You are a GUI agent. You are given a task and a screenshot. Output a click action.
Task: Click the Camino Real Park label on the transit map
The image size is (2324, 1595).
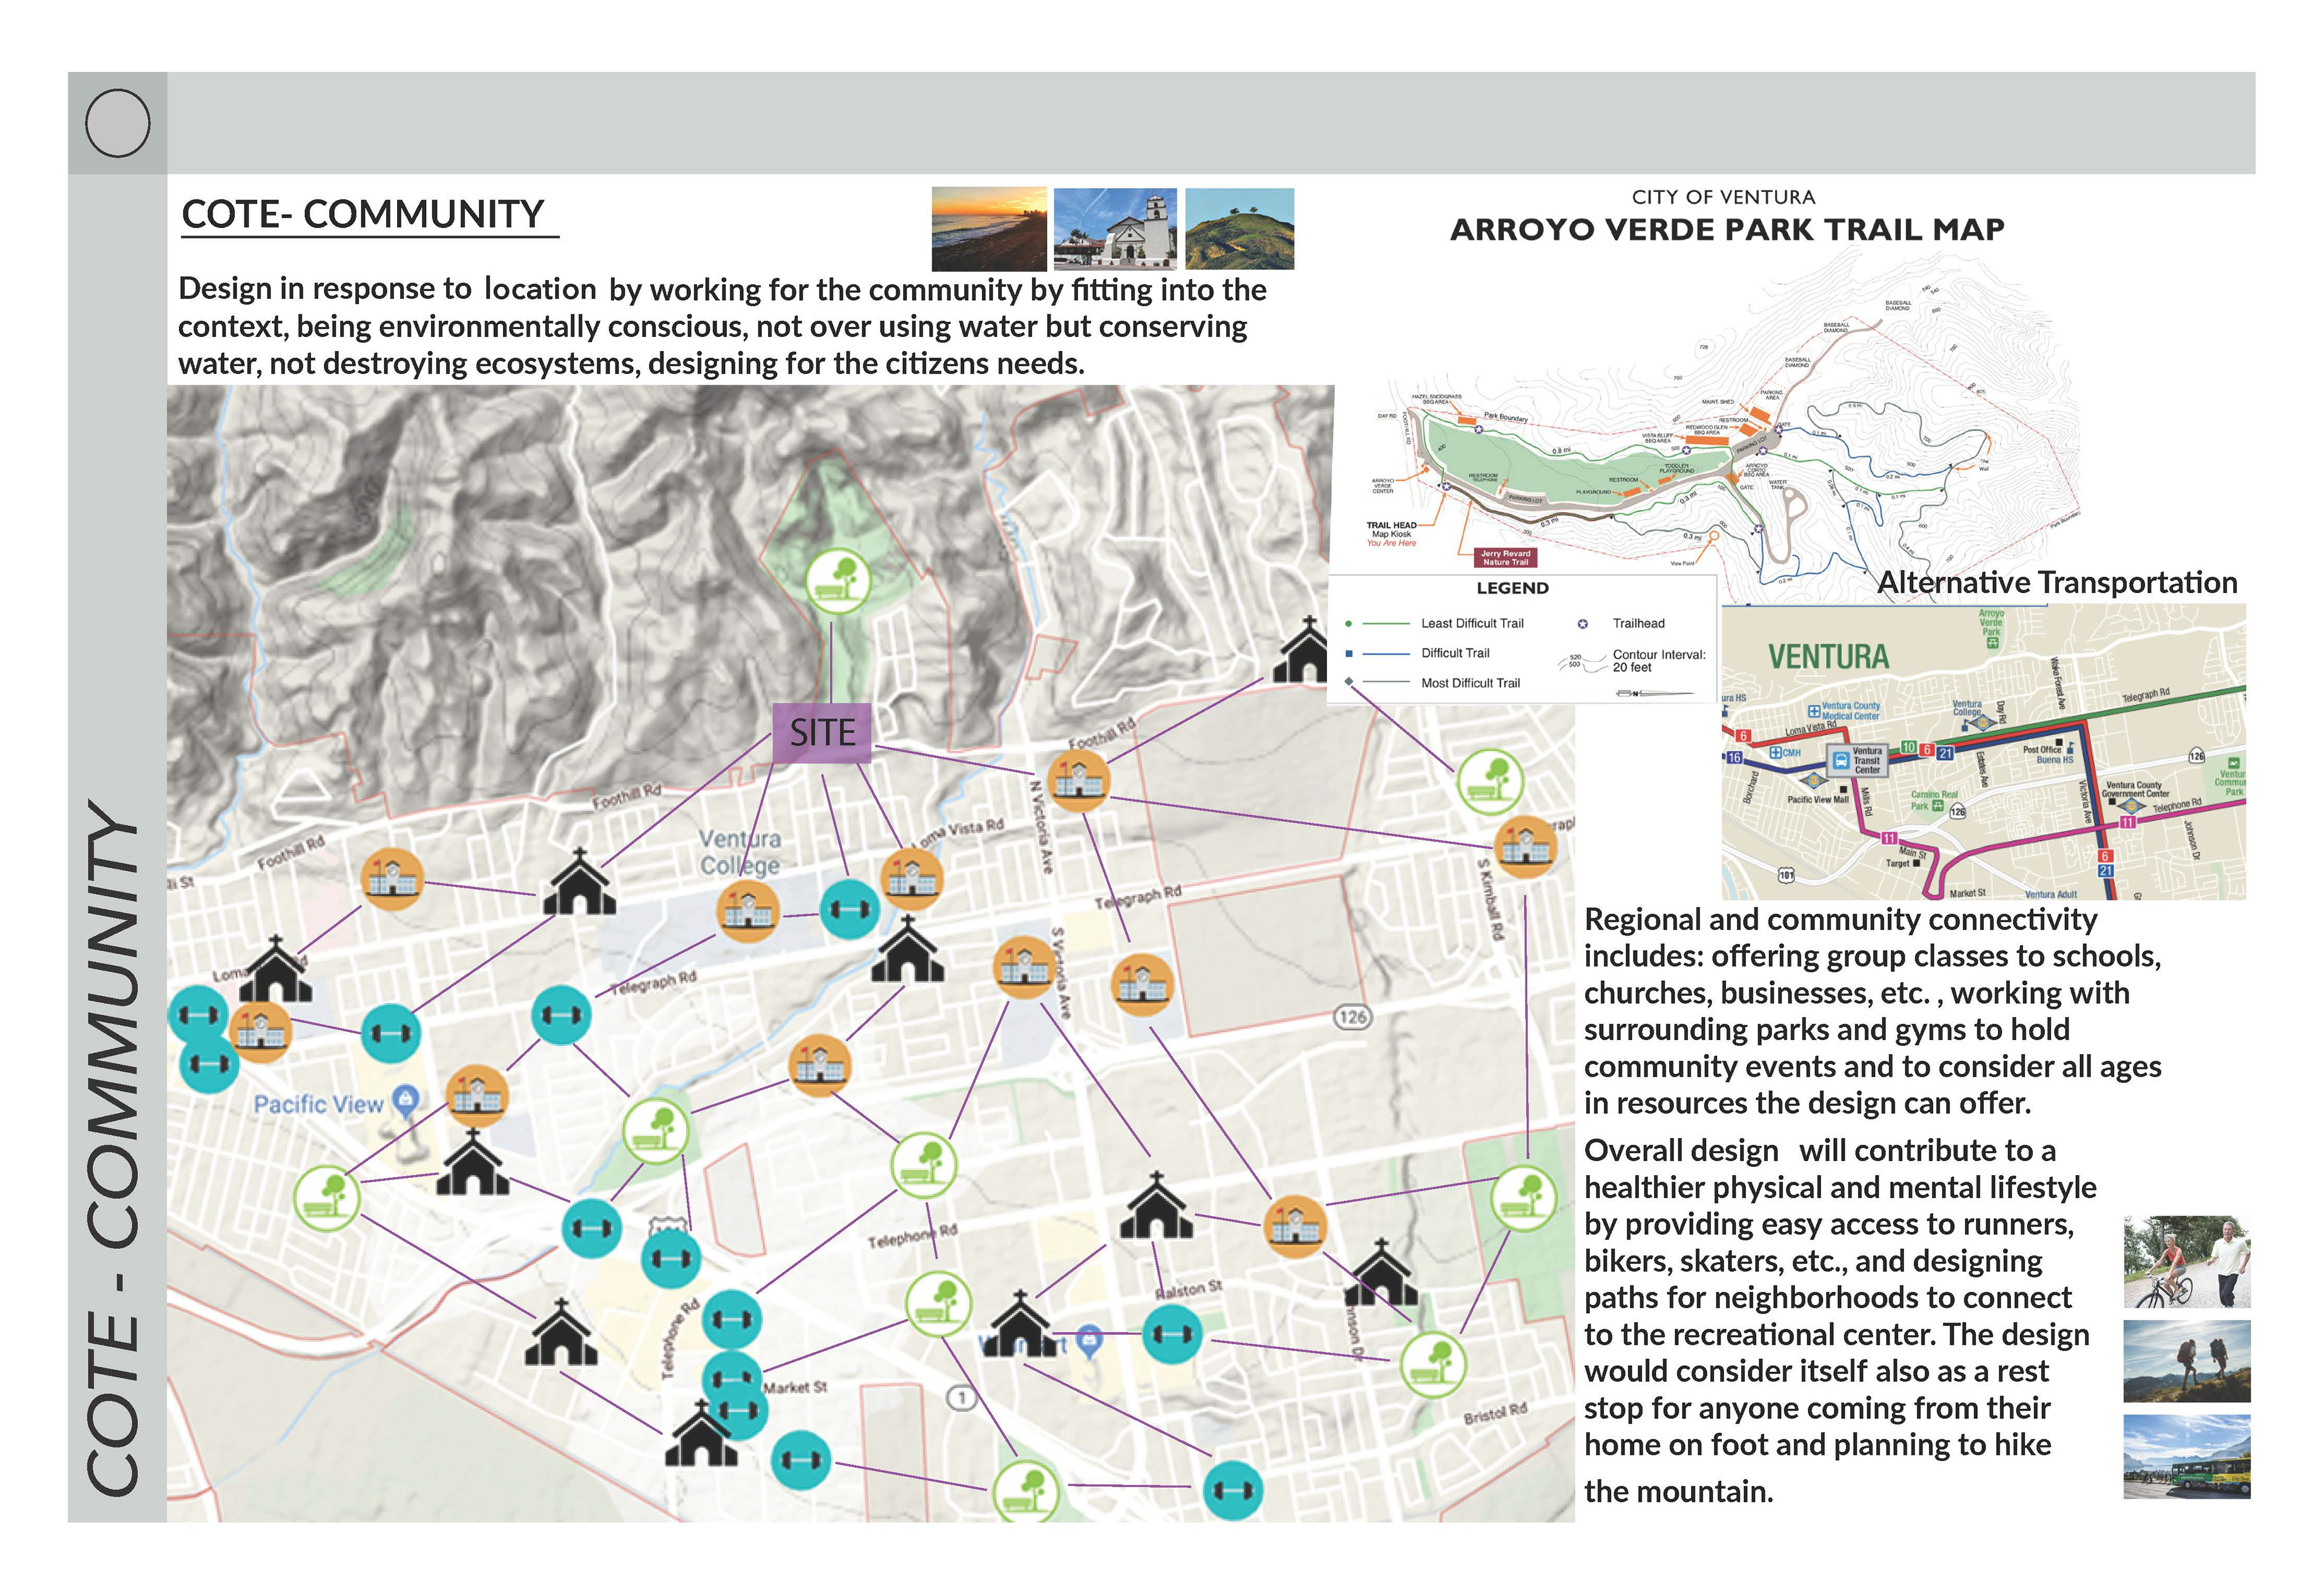(x=1934, y=800)
